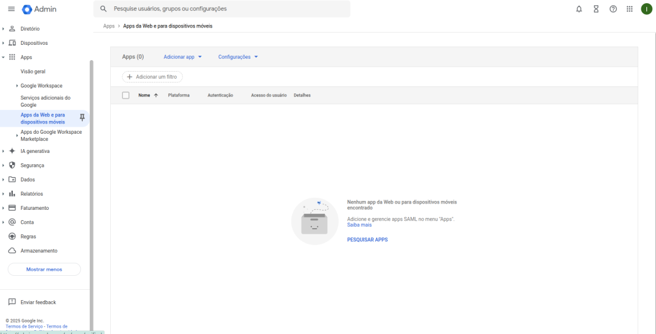Click the Mostrar menos button
The image size is (656, 334).
(x=44, y=269)
